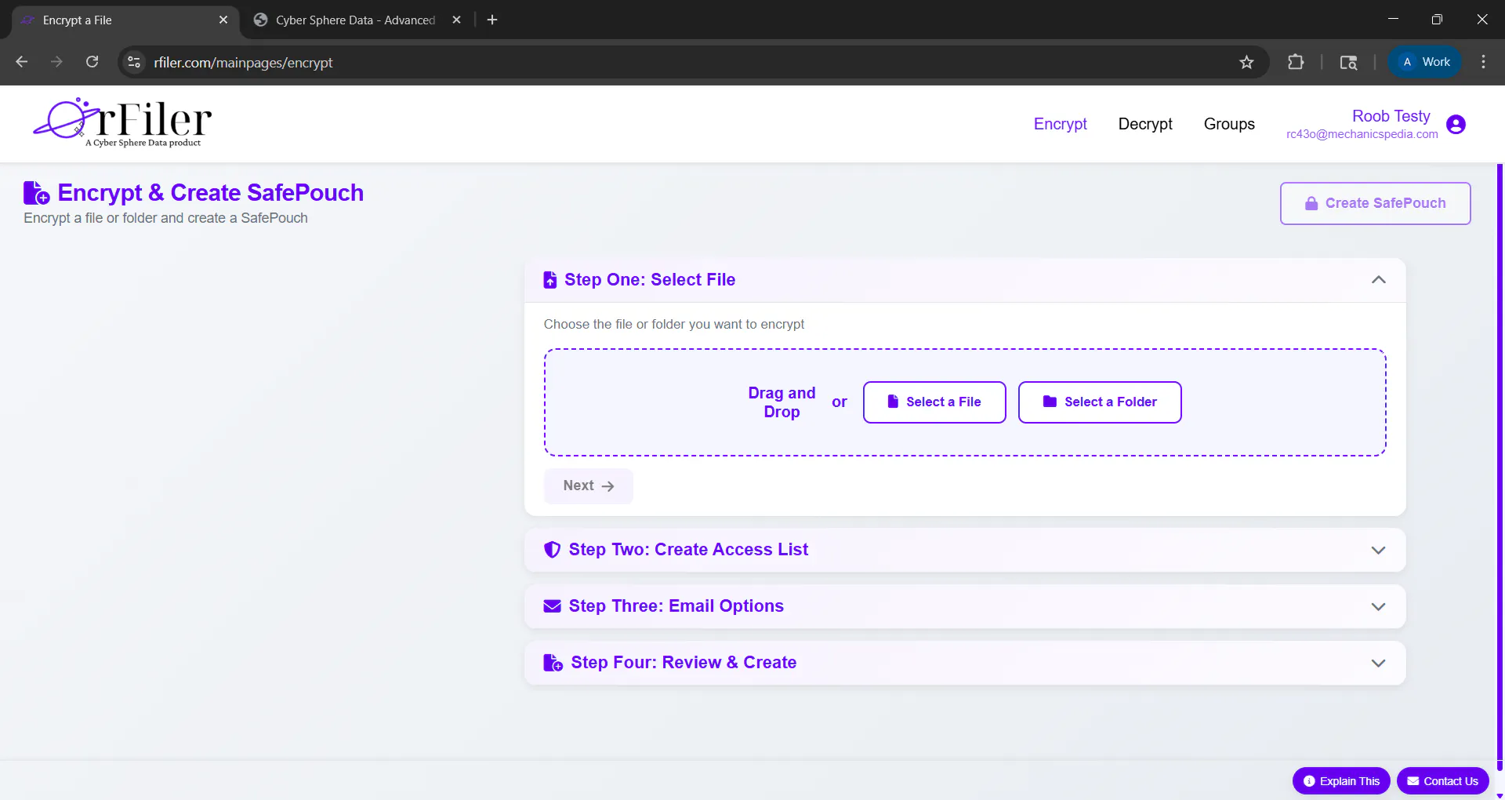Screen dimensions: 1505x800
Task: View site information icon in address bar
Action: pos(134,62)
